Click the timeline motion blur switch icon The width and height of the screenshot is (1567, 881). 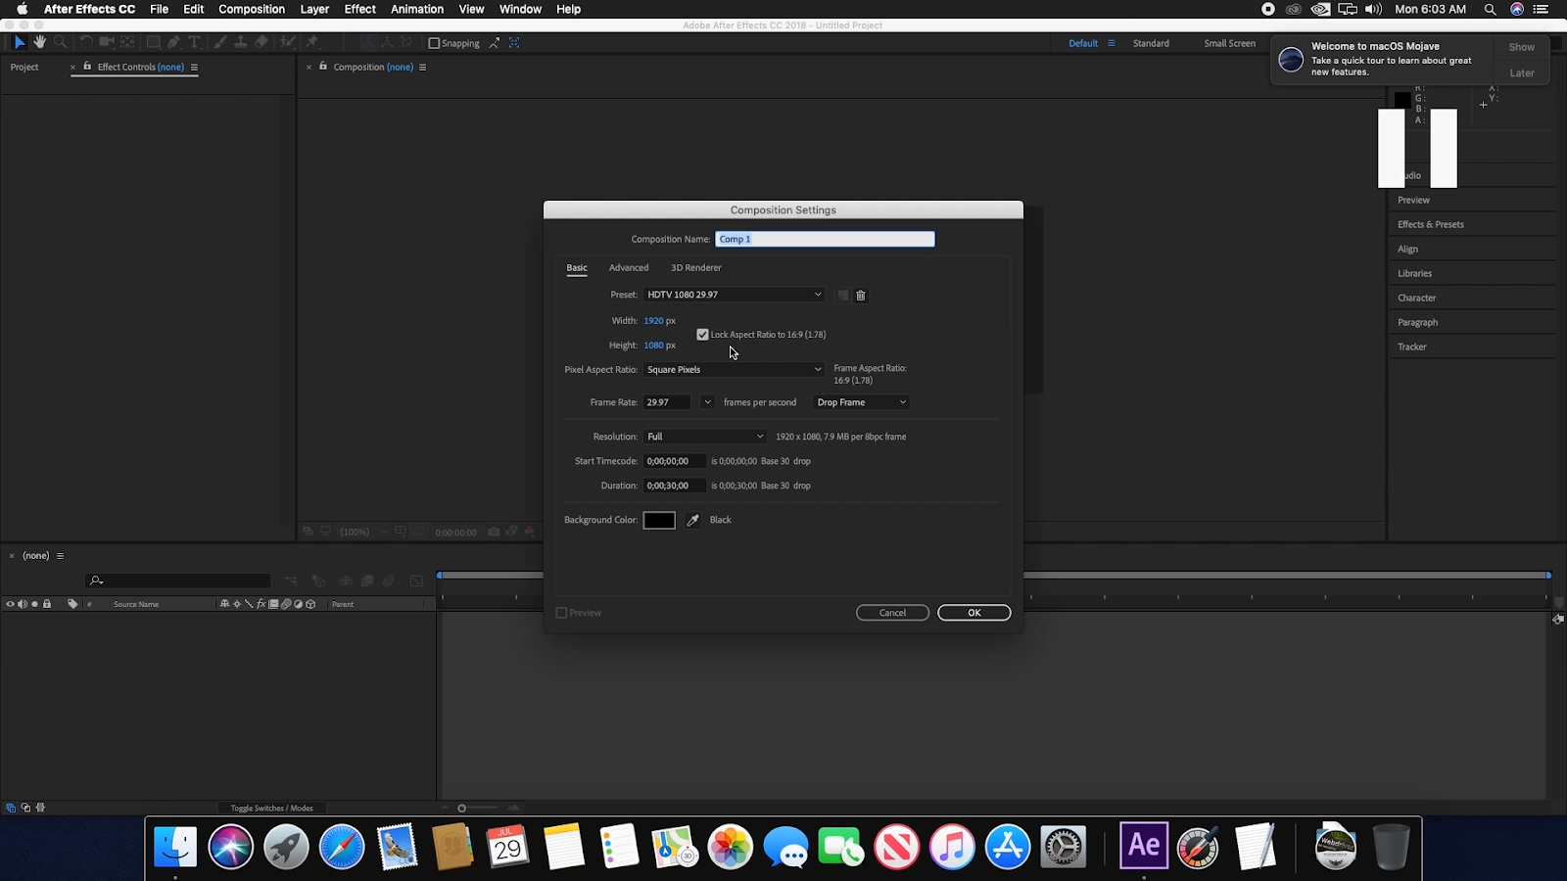tap(286, 604)
